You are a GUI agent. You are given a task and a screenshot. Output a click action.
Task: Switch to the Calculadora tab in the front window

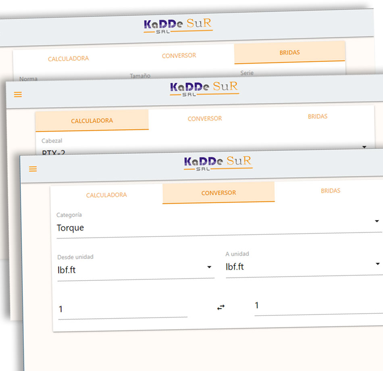pos(106,195)
